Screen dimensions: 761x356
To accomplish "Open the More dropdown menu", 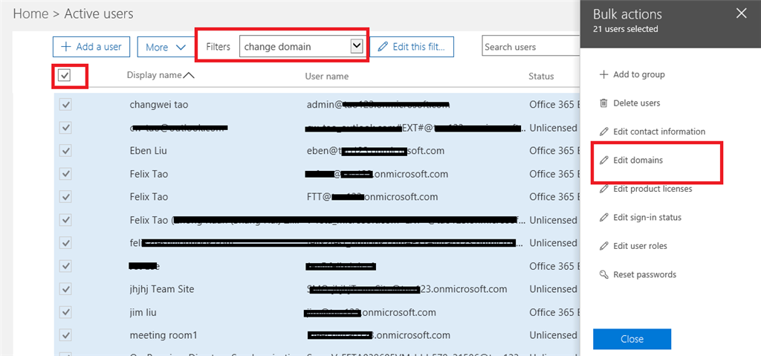I will [x=166, y=47].
